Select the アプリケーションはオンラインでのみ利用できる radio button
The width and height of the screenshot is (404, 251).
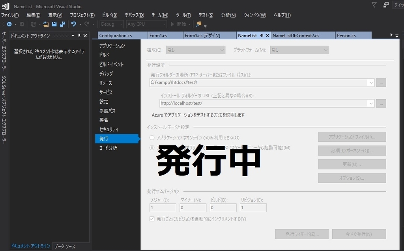151,138
